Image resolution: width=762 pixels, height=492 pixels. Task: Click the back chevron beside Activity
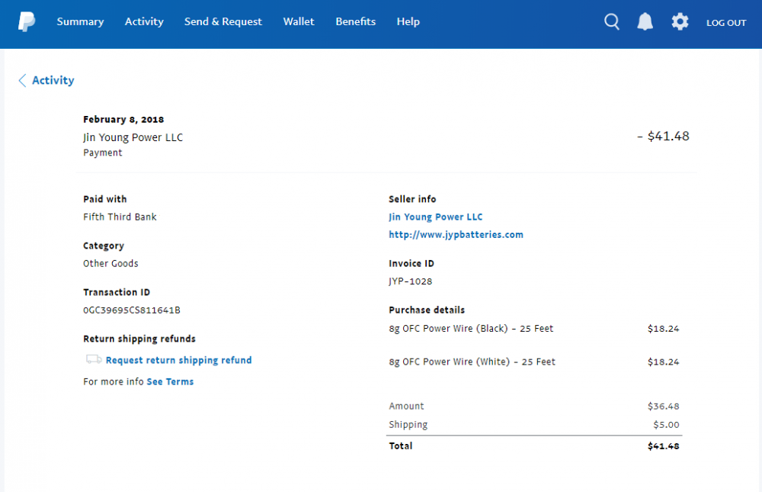tap(22, 80)
